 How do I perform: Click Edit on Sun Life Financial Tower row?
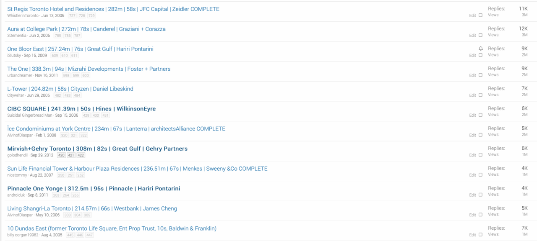472,175
